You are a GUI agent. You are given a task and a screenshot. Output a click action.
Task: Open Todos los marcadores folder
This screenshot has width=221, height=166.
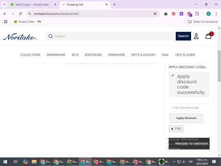(x=203, y=21)
